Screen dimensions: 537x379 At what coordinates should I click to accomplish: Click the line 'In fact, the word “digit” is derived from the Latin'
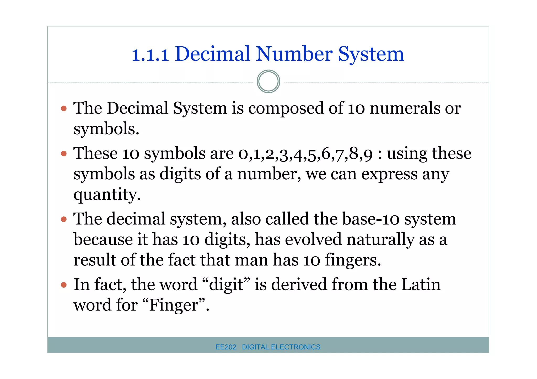(x=257, y=285)
